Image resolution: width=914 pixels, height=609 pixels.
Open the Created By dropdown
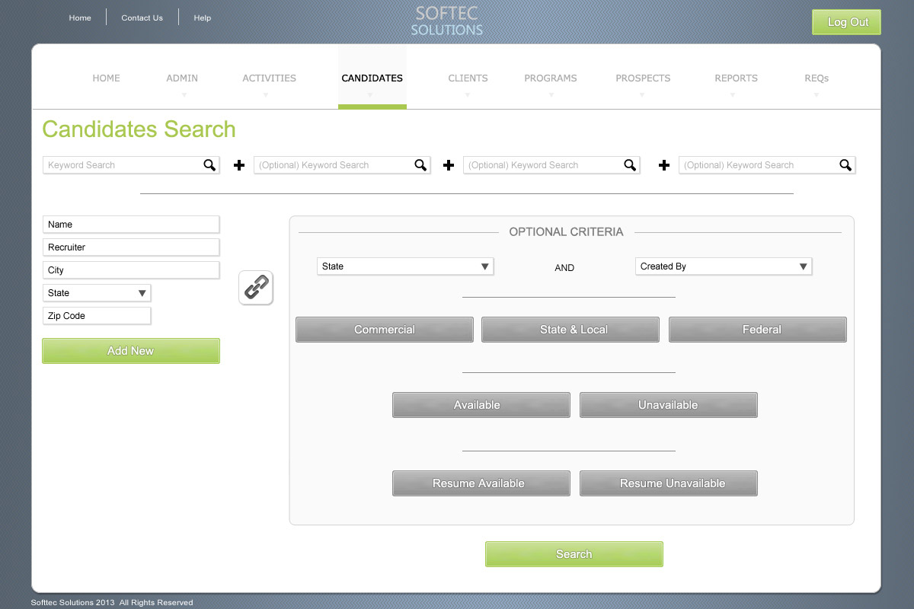[723, 266]
